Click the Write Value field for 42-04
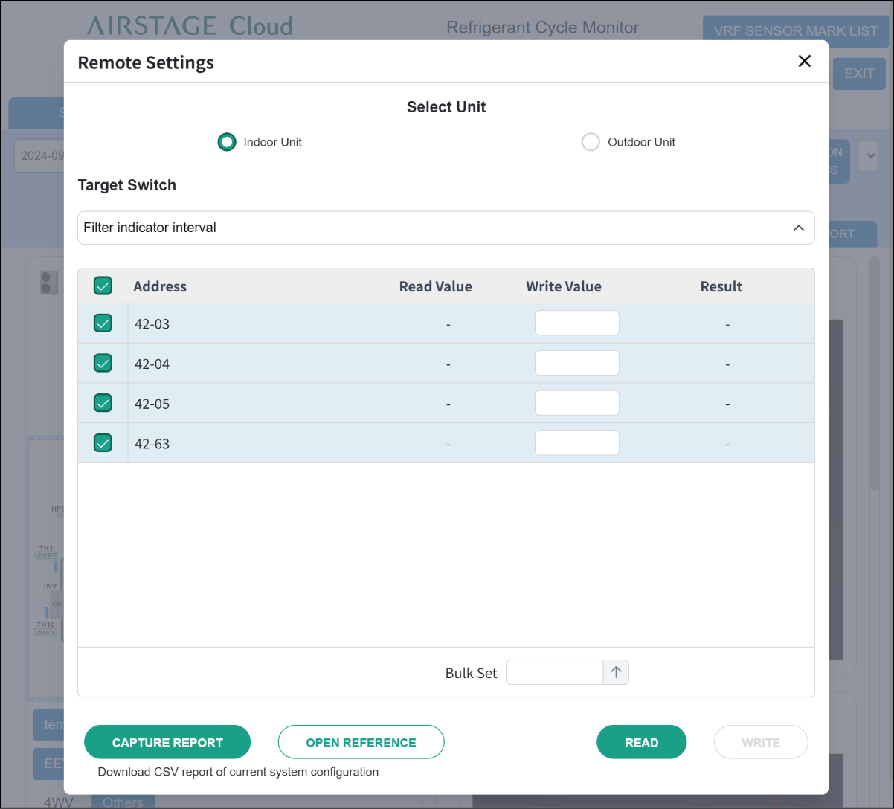Screen dimensions: 894x809 (576, 364)
